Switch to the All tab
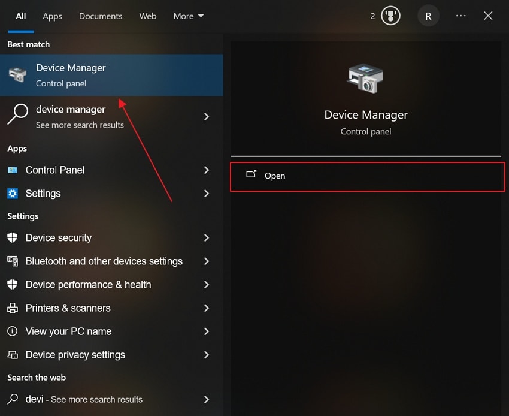The height and width of the screenshot is (416, 509). [21, 16]
